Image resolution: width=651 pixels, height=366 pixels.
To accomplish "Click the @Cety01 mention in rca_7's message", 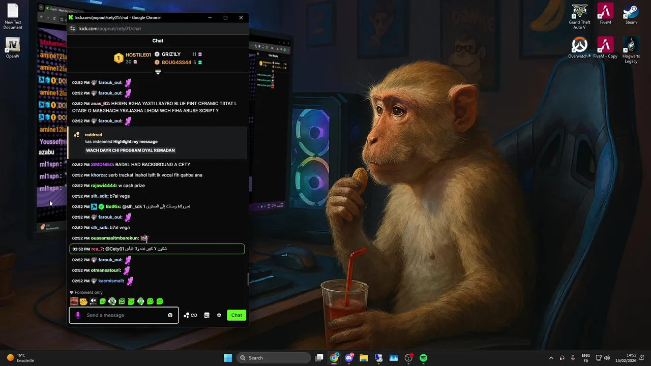I will pos(114,249).
